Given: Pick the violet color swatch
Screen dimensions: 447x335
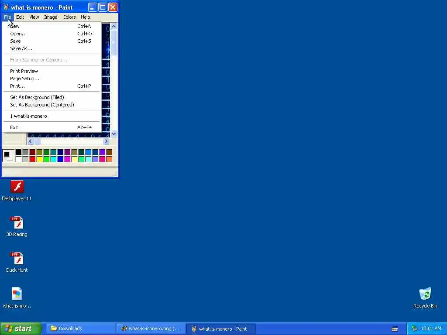Looking at the screenshot, I should [x=102, y=152].
